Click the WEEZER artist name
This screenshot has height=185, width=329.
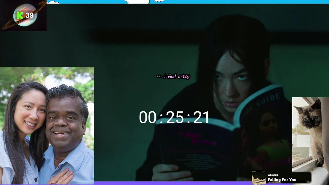tap(273, 175)
